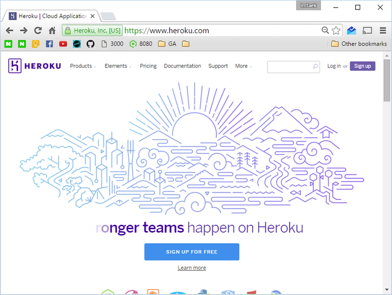The image size is (392, 295).
Task: Close the Heroku browser tab
Action: (93, 16)
